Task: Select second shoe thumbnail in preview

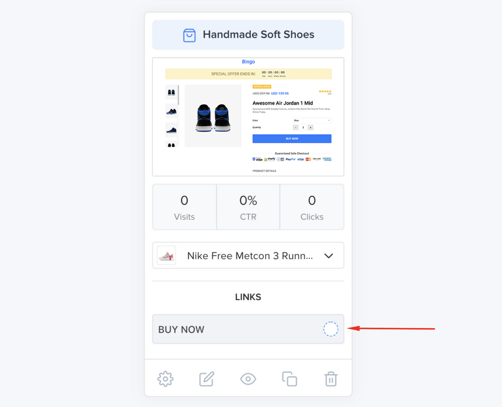Action: (x=171, y=111)
